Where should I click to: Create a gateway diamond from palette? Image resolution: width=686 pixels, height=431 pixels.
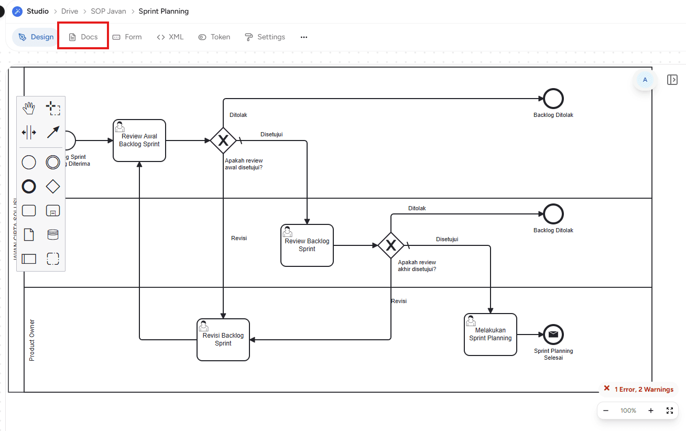tap(53, 187)
